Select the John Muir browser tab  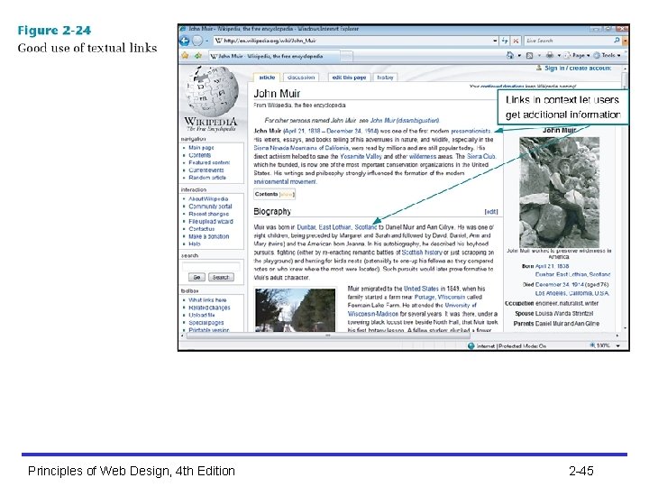click(274, 56)
